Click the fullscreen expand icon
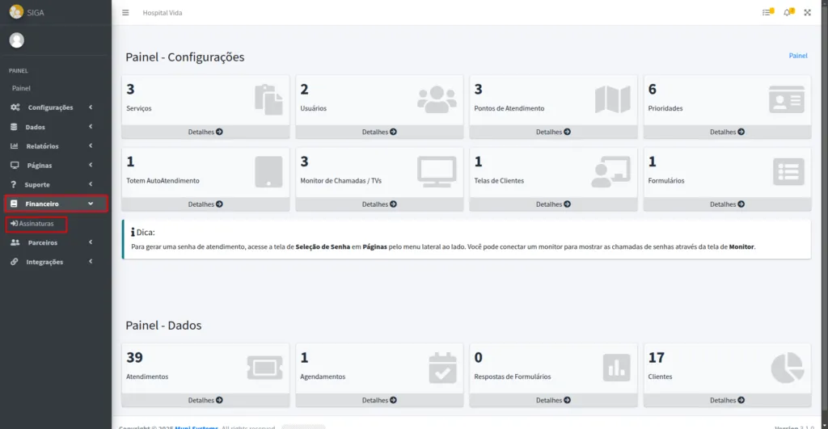 pyautogui.click(x=807, y=13)
